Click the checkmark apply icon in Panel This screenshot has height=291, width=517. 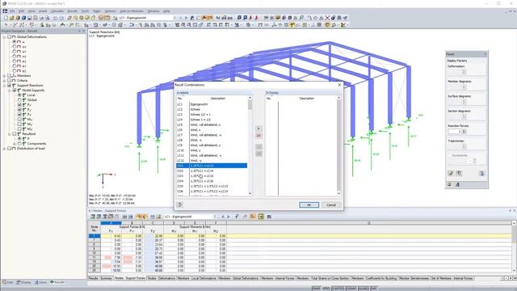point(451,173)
